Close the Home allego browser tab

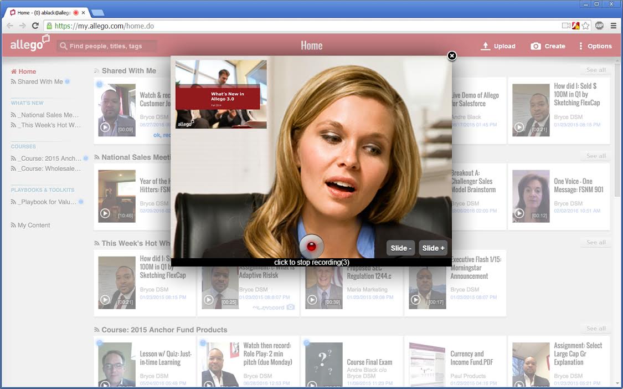point(84,13)
